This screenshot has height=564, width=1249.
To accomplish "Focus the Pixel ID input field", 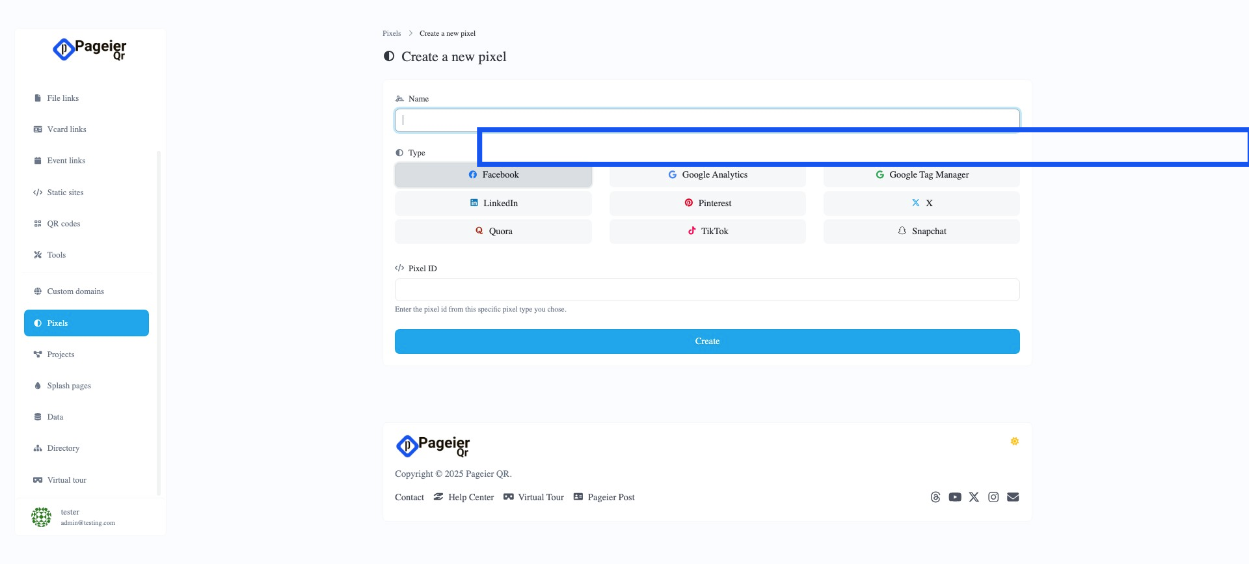I will (x=707, y=290).
